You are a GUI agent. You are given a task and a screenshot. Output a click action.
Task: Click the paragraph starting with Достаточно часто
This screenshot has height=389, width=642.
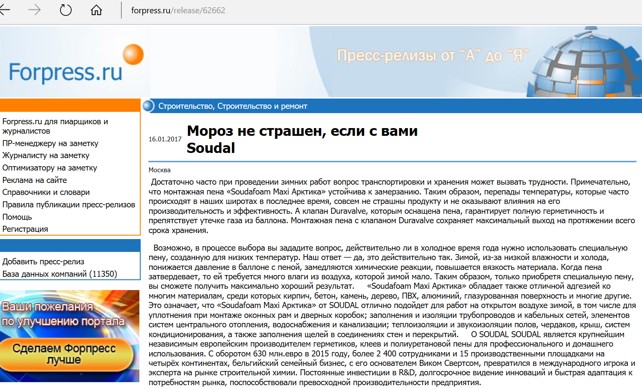tap(392, 206)
